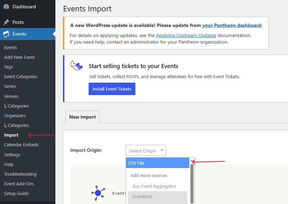This screenshot has height=204, width=288.
Task: Click the Dashboard gauge icon
Action: tap(6, 7)
